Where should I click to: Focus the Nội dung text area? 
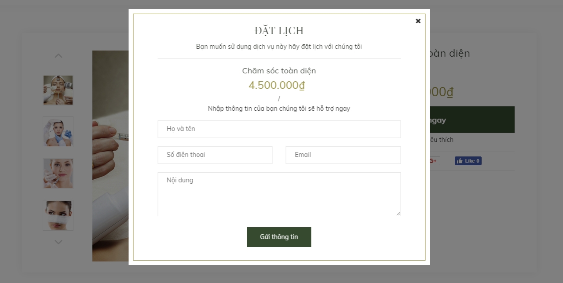(x=279, y=194)
